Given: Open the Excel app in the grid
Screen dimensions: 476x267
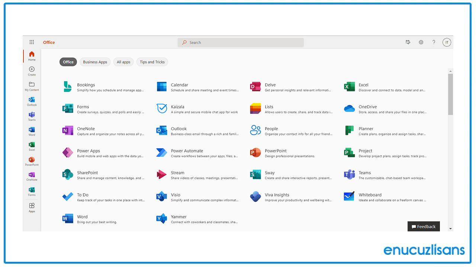Looking at the screenshot, I should pyautogui.click(x=350, y=87).
